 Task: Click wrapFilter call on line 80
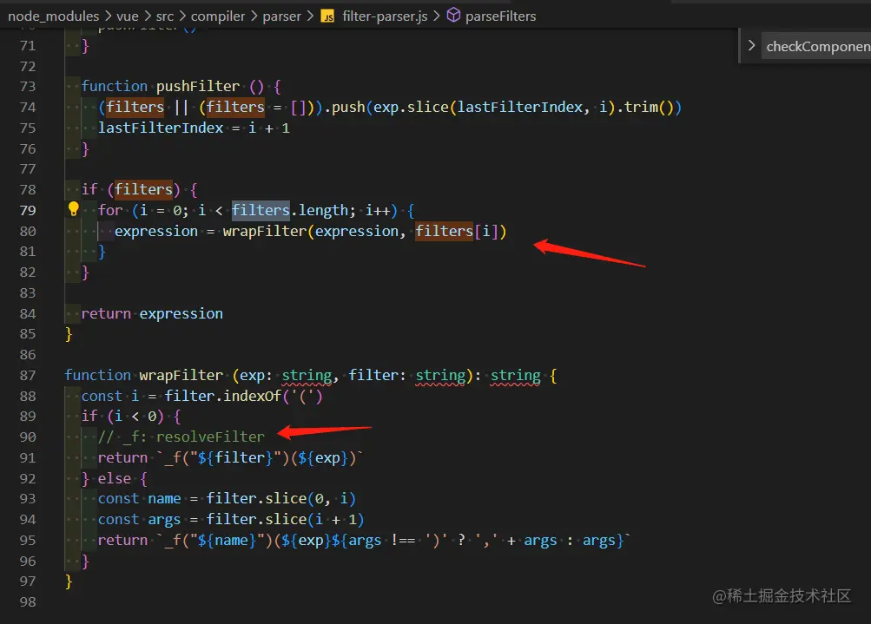pyautogui.click(x=264, y=231)
